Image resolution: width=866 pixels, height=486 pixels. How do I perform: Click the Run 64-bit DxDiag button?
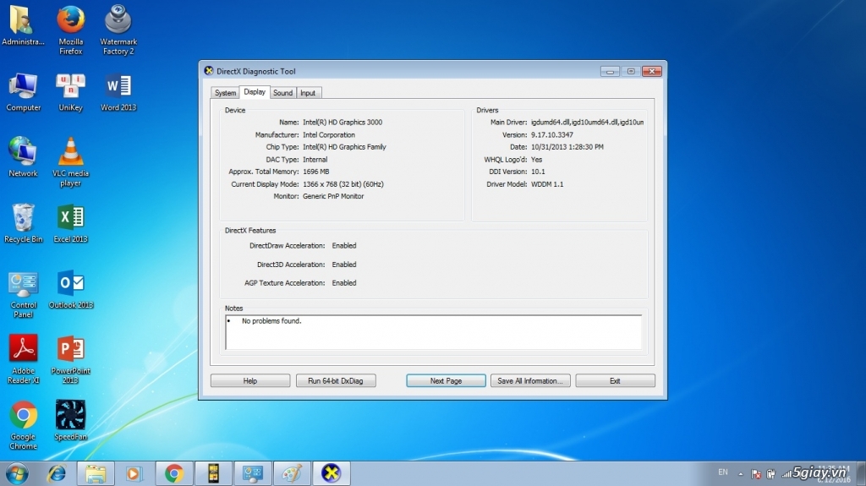[x=336, y=381]
